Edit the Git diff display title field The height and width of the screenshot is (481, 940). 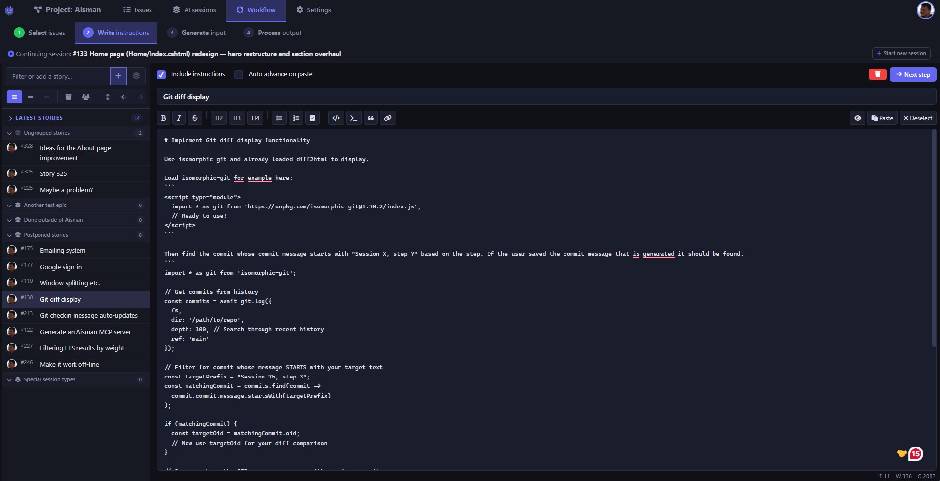[x=546, y=97]
